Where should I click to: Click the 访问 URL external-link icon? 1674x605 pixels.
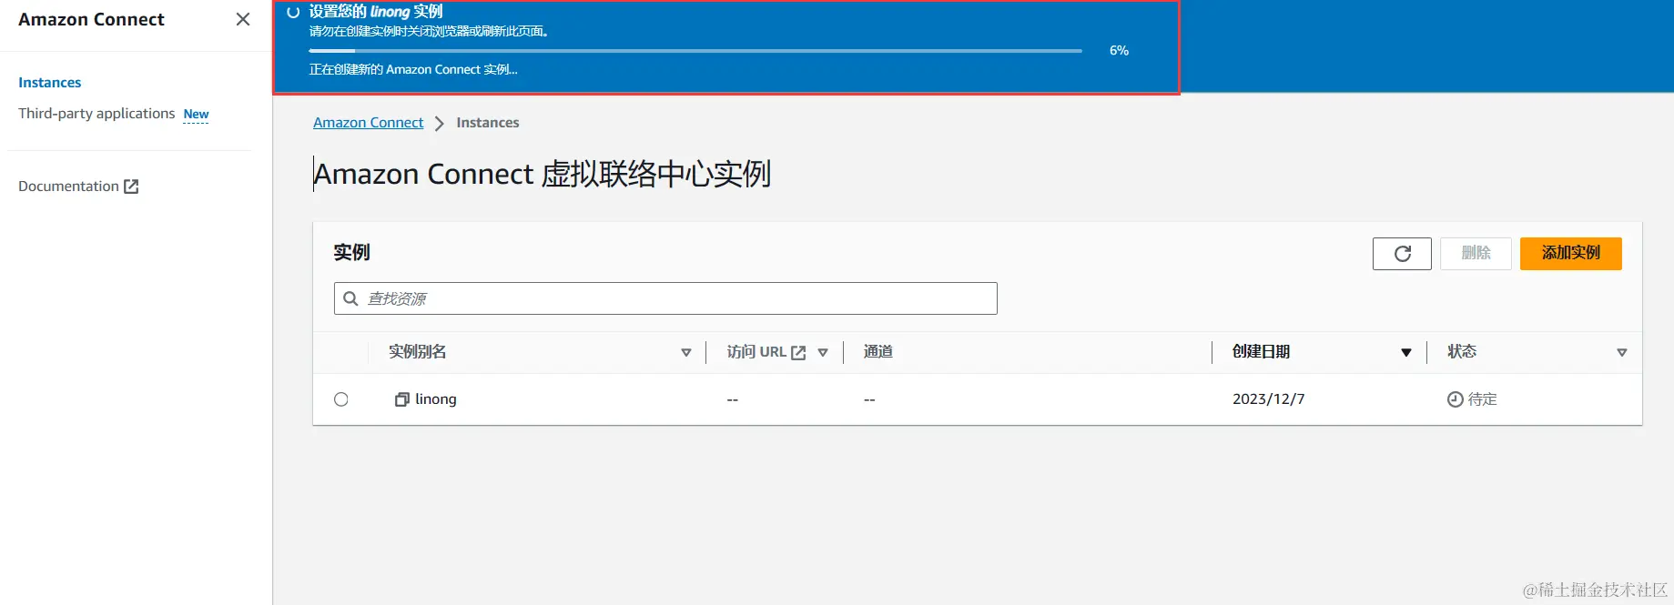(798, 353)
